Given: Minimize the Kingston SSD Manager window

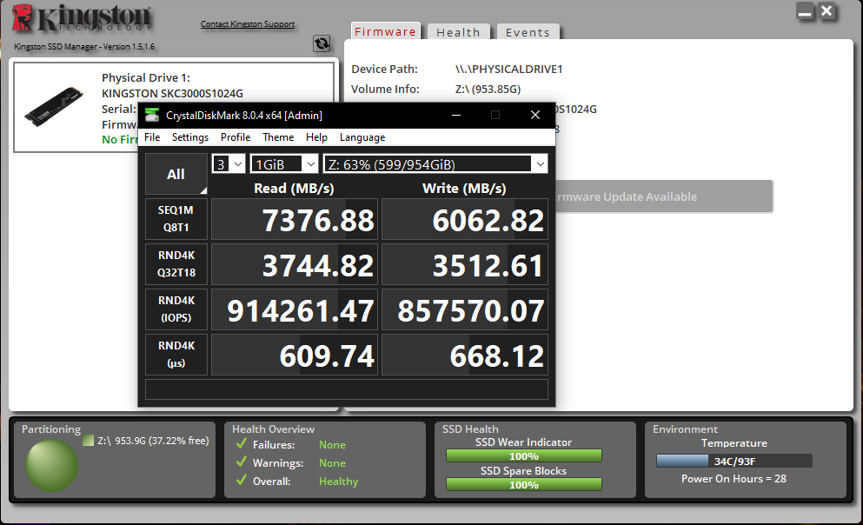Looking at the screenshot, I should tap(806, 12).
